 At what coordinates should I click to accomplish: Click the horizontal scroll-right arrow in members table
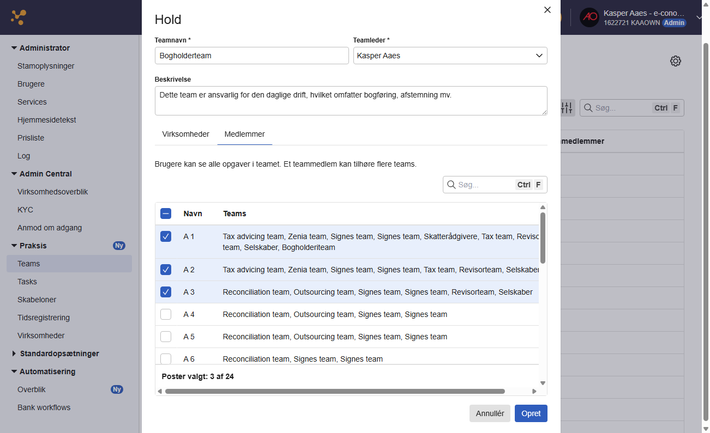coord(534,391)
